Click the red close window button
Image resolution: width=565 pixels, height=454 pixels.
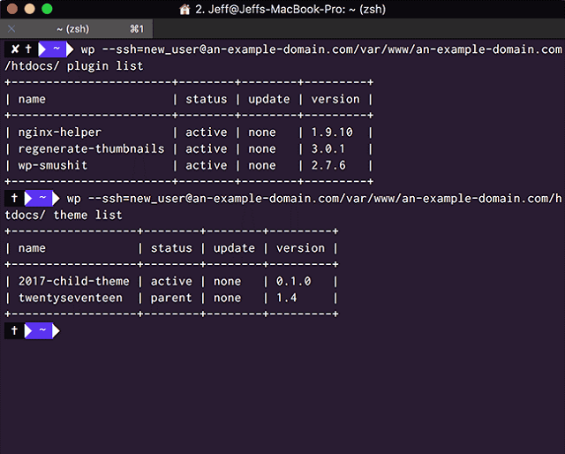click(12, 9)
